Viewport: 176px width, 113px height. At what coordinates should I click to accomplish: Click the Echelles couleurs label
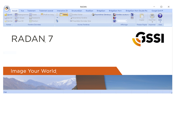[122, 15]
